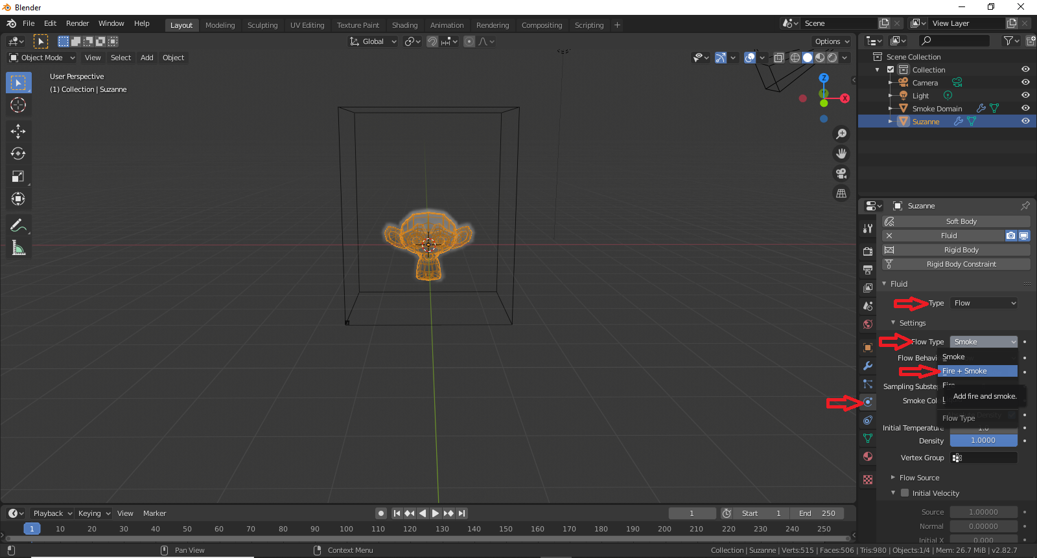Viewport: 1037px width, 558px height.
Task: Play the animation forward
Action: click(x=436, y=513)
